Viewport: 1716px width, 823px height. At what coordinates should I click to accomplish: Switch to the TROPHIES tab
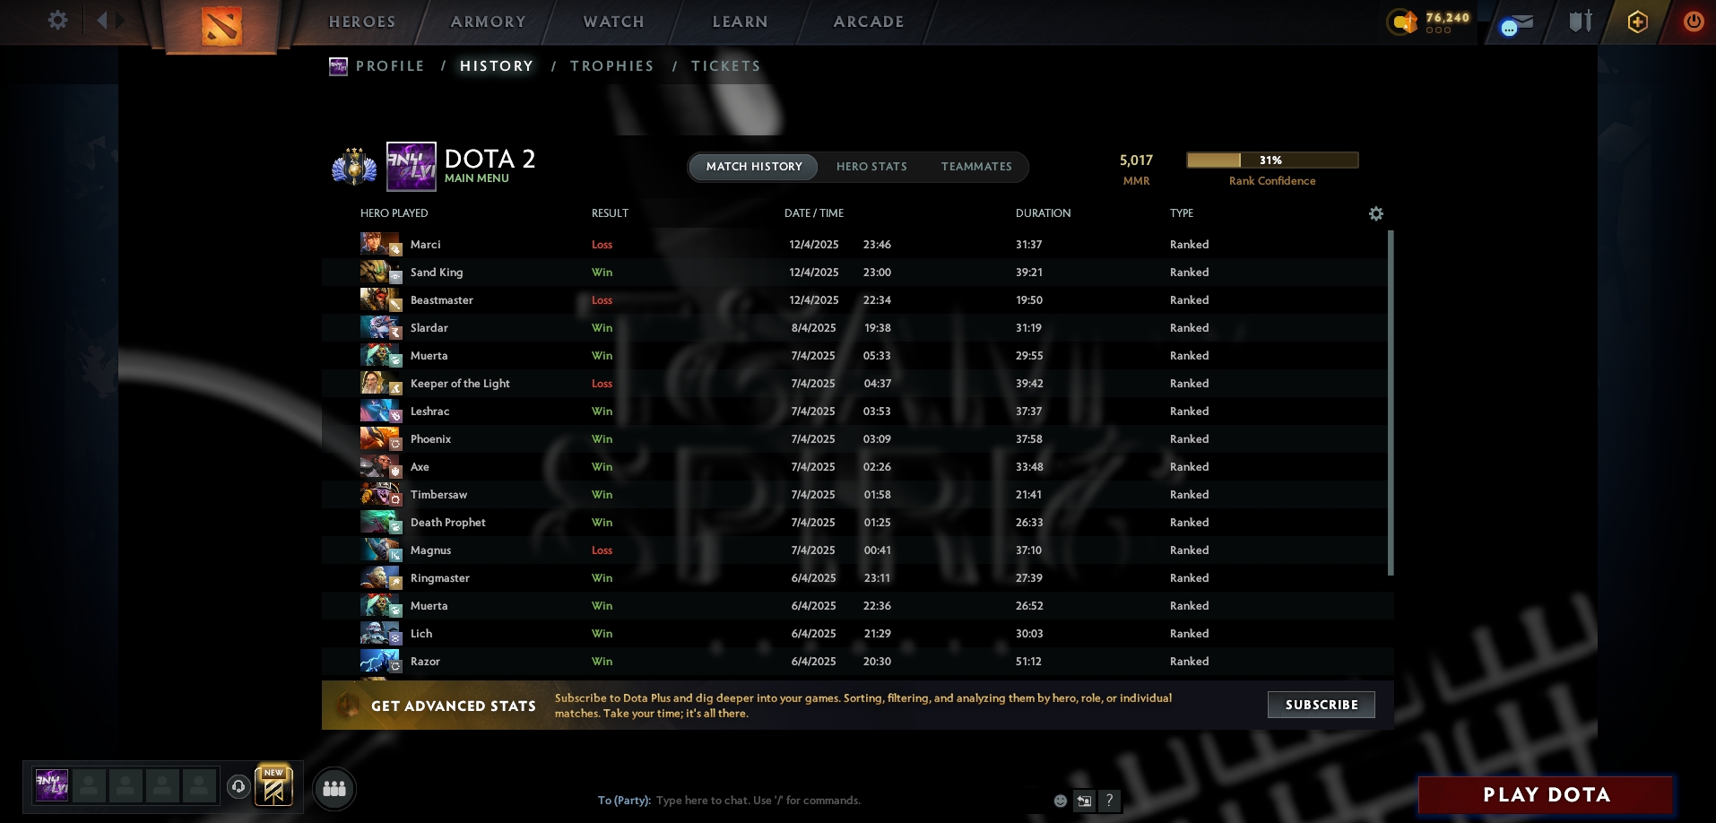tap(612, 65)
